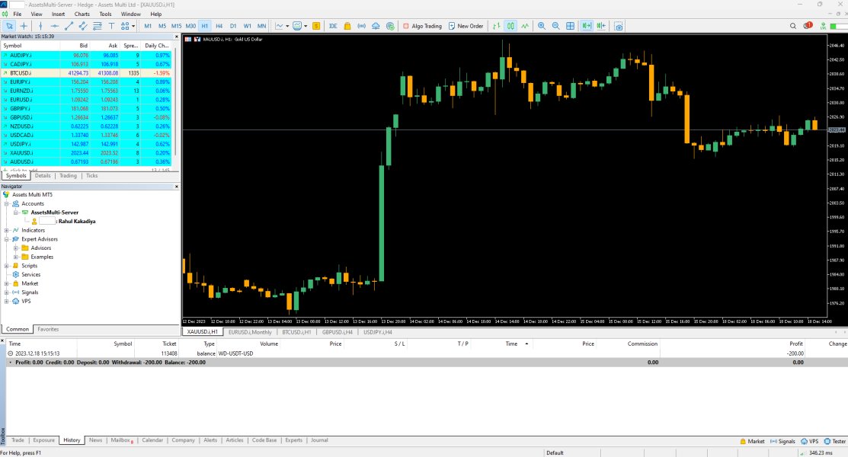Screen dimensions: 848x457
Task: Zoom out on the chart
Action: pos(555,26)
